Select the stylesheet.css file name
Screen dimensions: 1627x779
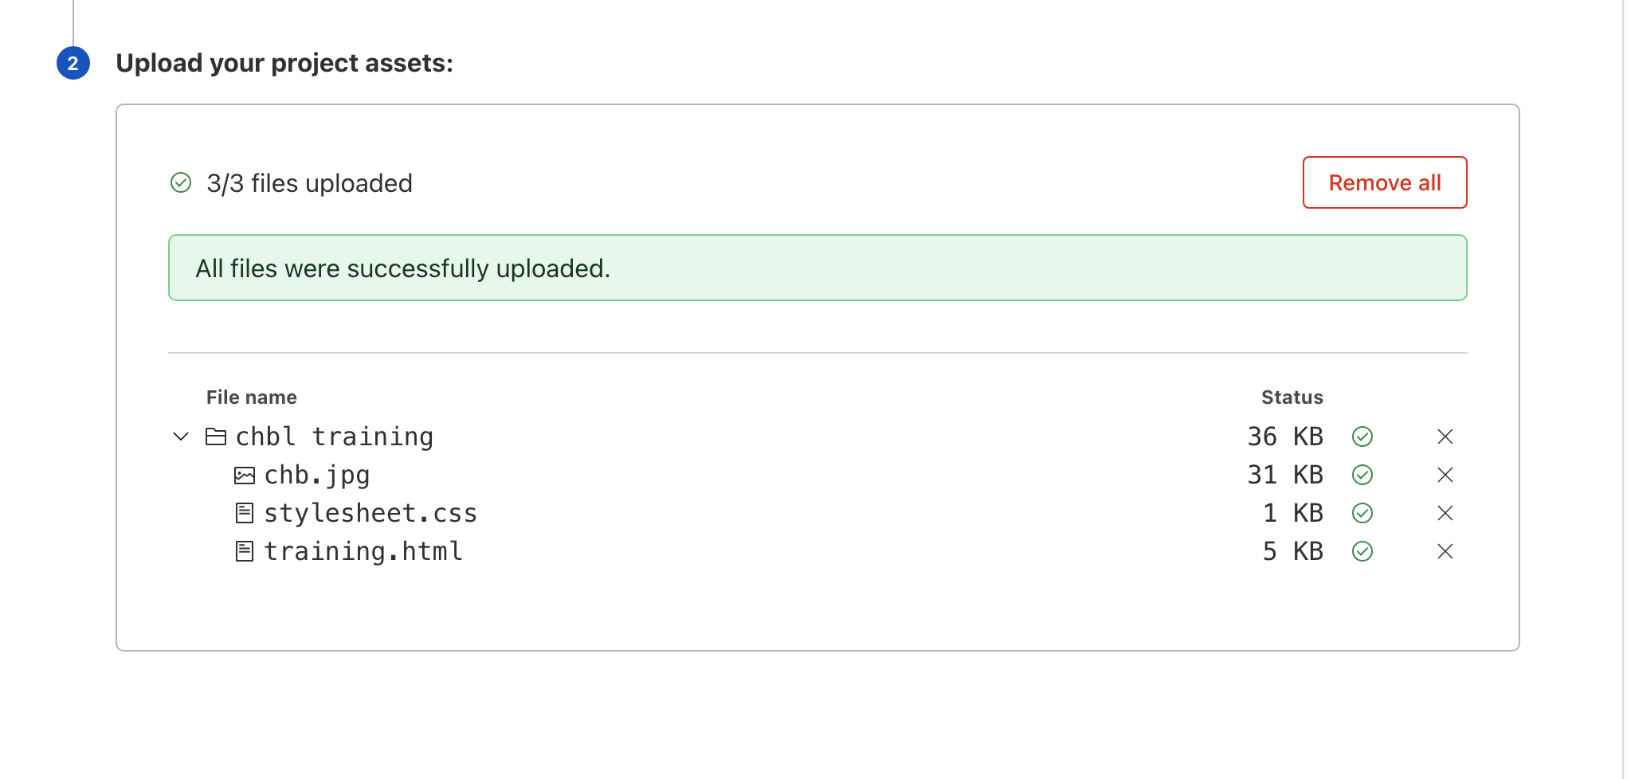point(370,513)
